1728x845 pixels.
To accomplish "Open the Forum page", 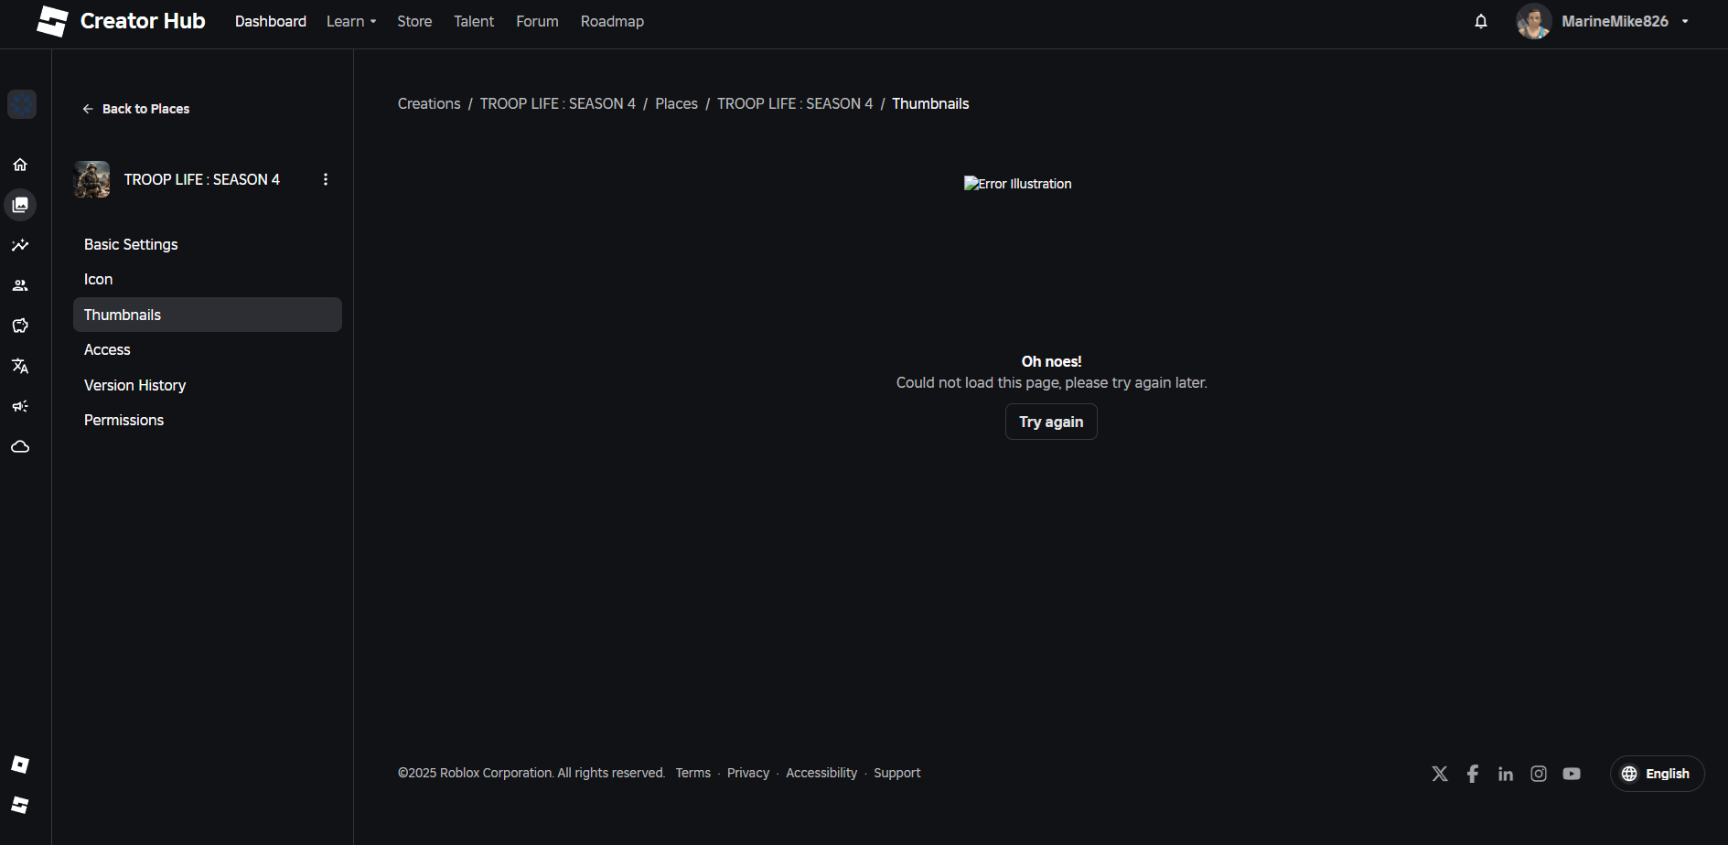I will coord(536,21).
